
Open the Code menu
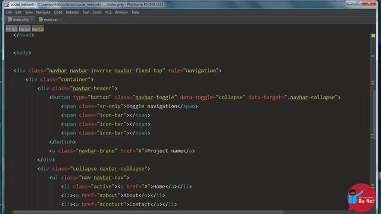(x=58, y=12)
